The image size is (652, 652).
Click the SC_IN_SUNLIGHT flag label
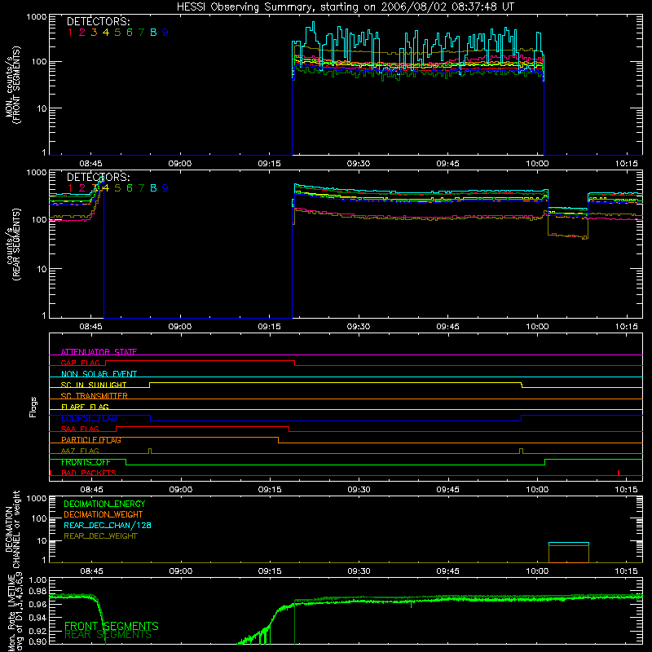click(94, 385)
